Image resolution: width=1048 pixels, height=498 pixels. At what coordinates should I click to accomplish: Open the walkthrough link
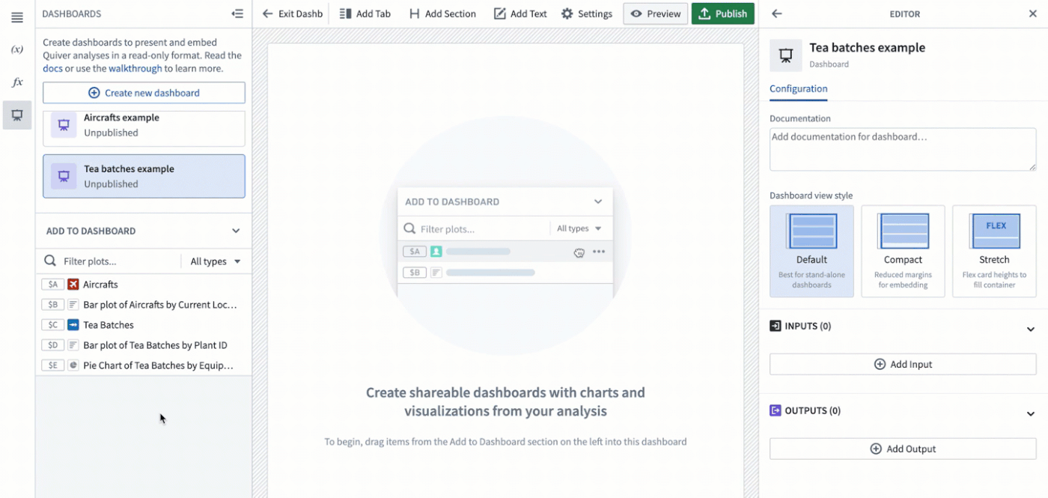(x=135, y=68)
